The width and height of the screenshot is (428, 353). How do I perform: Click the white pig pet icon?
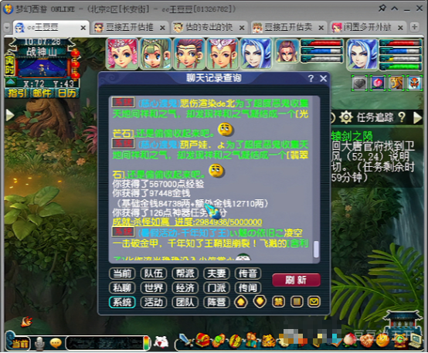161,341
